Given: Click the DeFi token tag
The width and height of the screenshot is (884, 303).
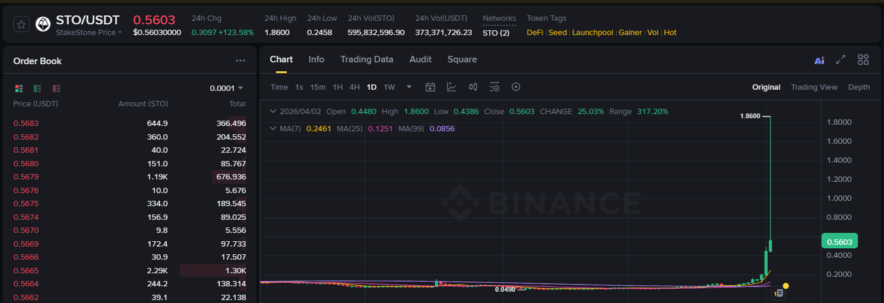Looking at the screenshot, I should point(535,33).
